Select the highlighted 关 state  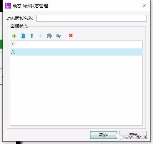click(76, 52)
